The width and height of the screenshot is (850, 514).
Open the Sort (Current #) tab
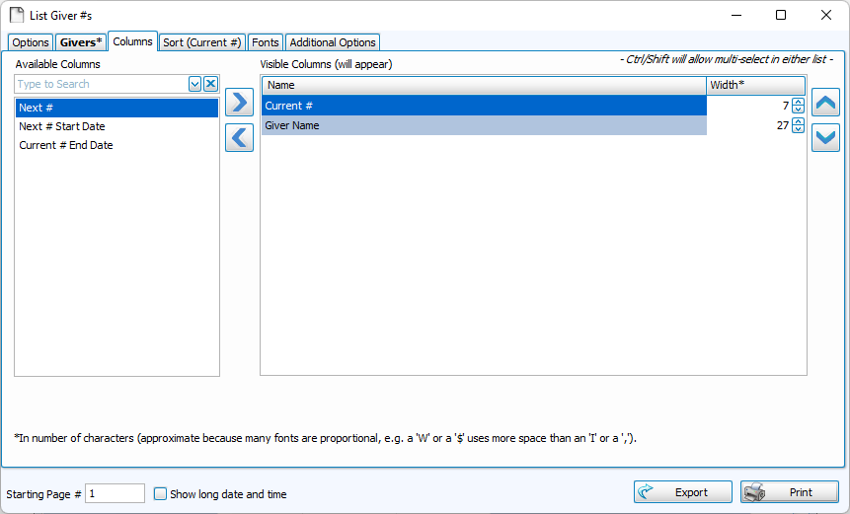point(202,42)
